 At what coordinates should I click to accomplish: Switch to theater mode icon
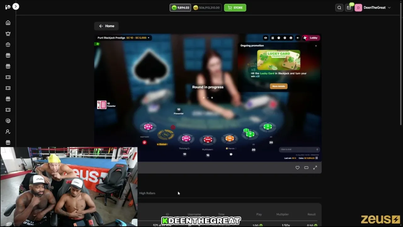click(306, 168)
